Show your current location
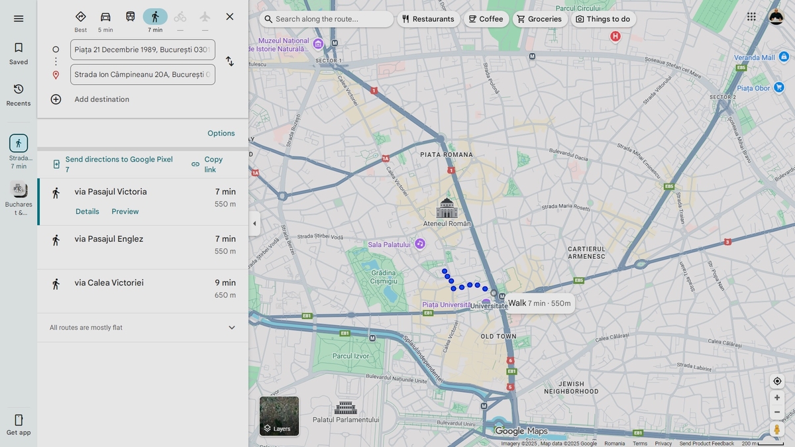 (x=777, y=381)
